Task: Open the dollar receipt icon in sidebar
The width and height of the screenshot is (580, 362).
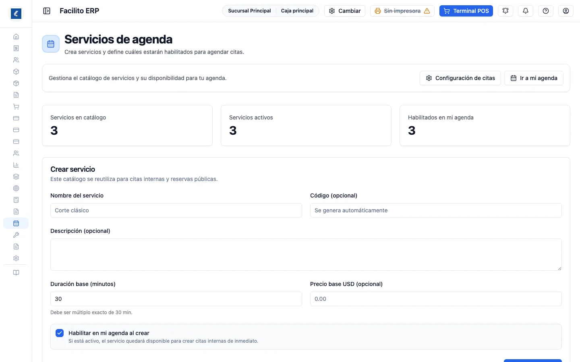Action: pos(16,48)
